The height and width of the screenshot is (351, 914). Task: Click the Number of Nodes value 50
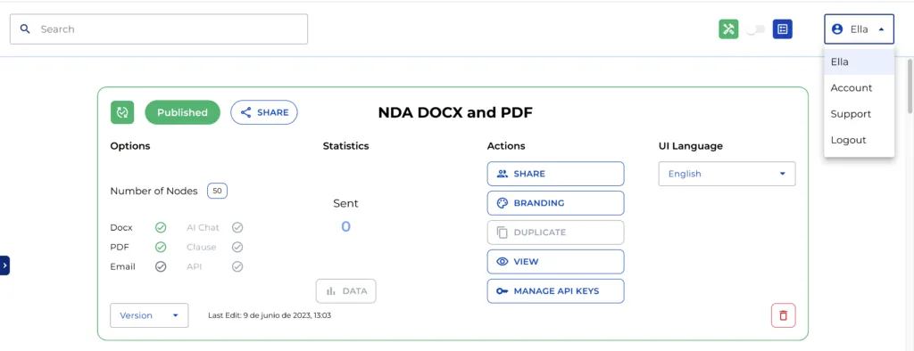click(x=218, y=191)
